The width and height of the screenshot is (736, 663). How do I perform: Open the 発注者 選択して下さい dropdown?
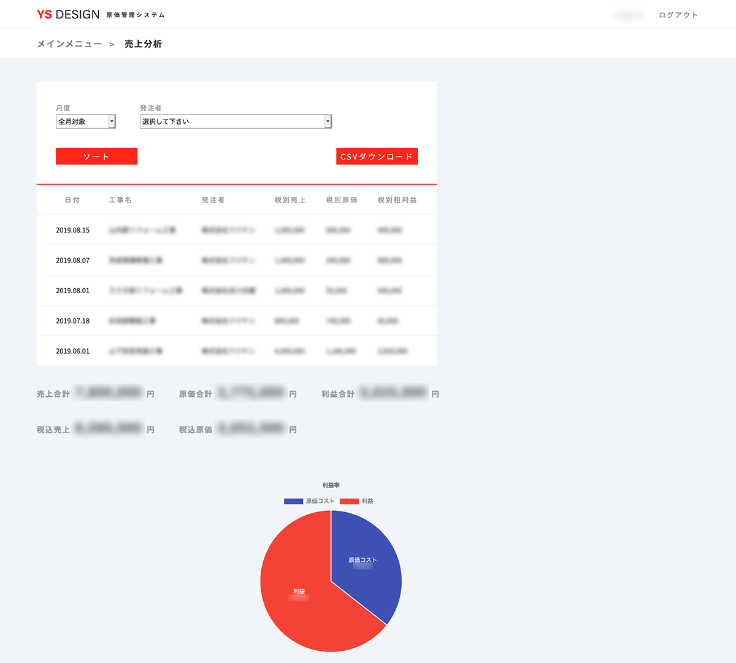pos(236,121)
